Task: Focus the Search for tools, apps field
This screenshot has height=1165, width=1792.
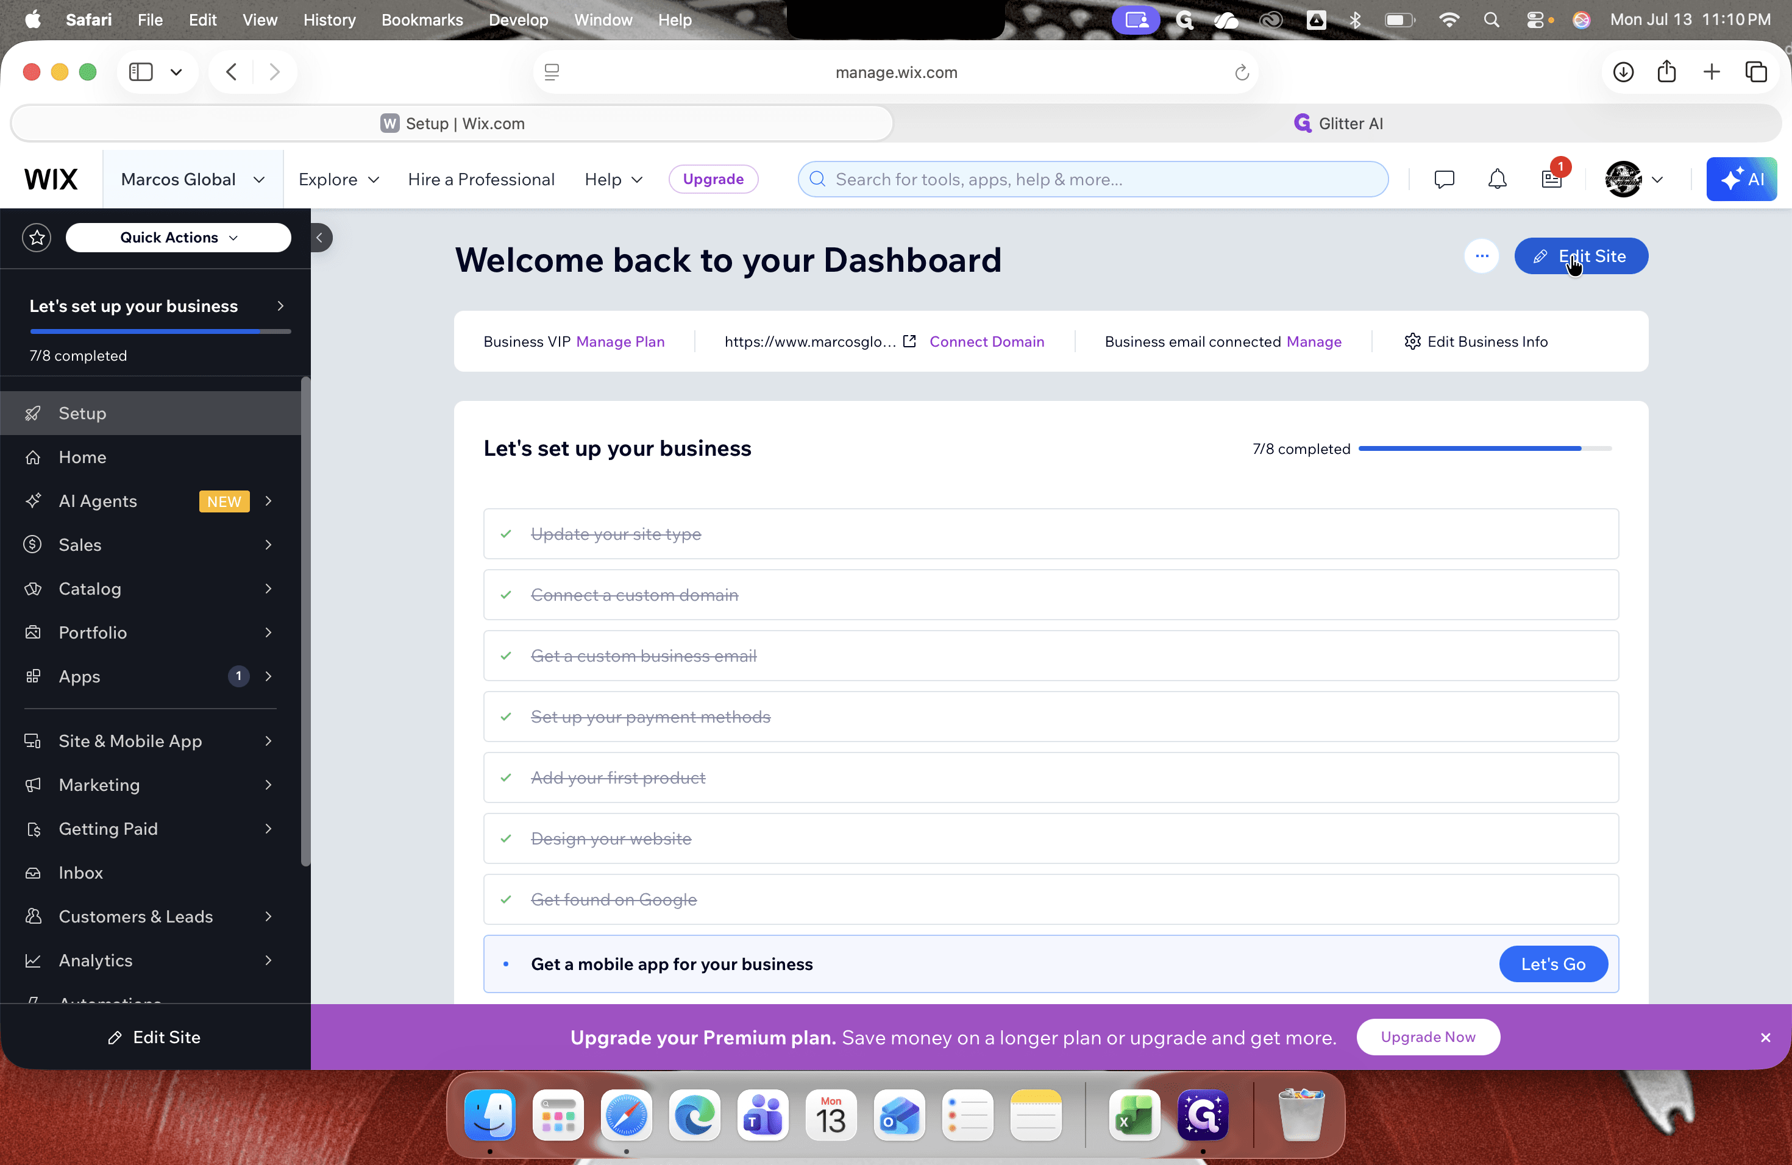Action: [1092, 179]
